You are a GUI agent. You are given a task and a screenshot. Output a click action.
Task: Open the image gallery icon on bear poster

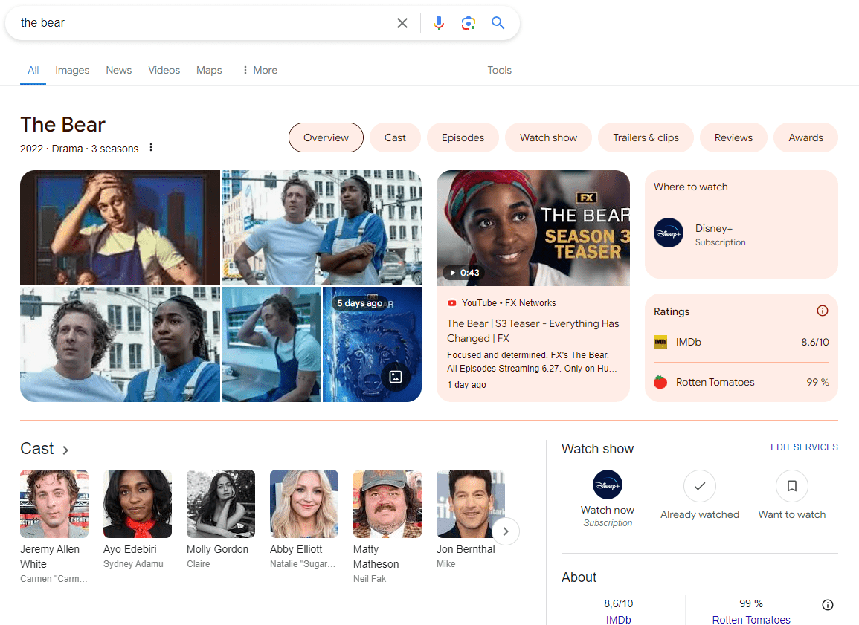tap(396, 377)
